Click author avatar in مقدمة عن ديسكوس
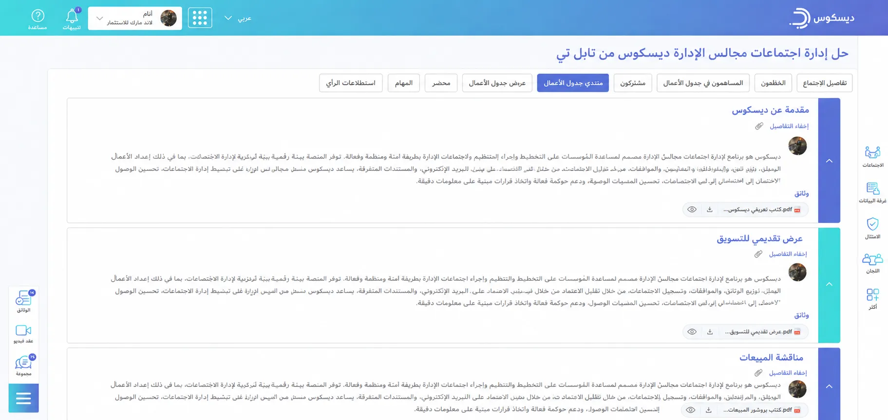Screen dimensions: 888x420 point(797,146)
